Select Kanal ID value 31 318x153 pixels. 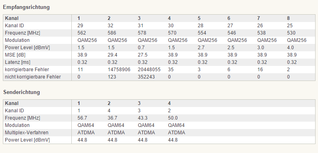click(141, 26)
